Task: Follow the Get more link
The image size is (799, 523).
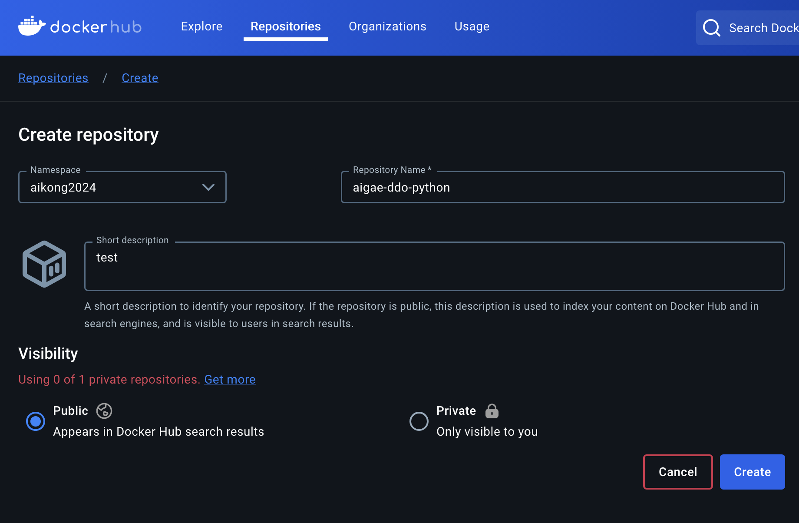Action: 230,380
